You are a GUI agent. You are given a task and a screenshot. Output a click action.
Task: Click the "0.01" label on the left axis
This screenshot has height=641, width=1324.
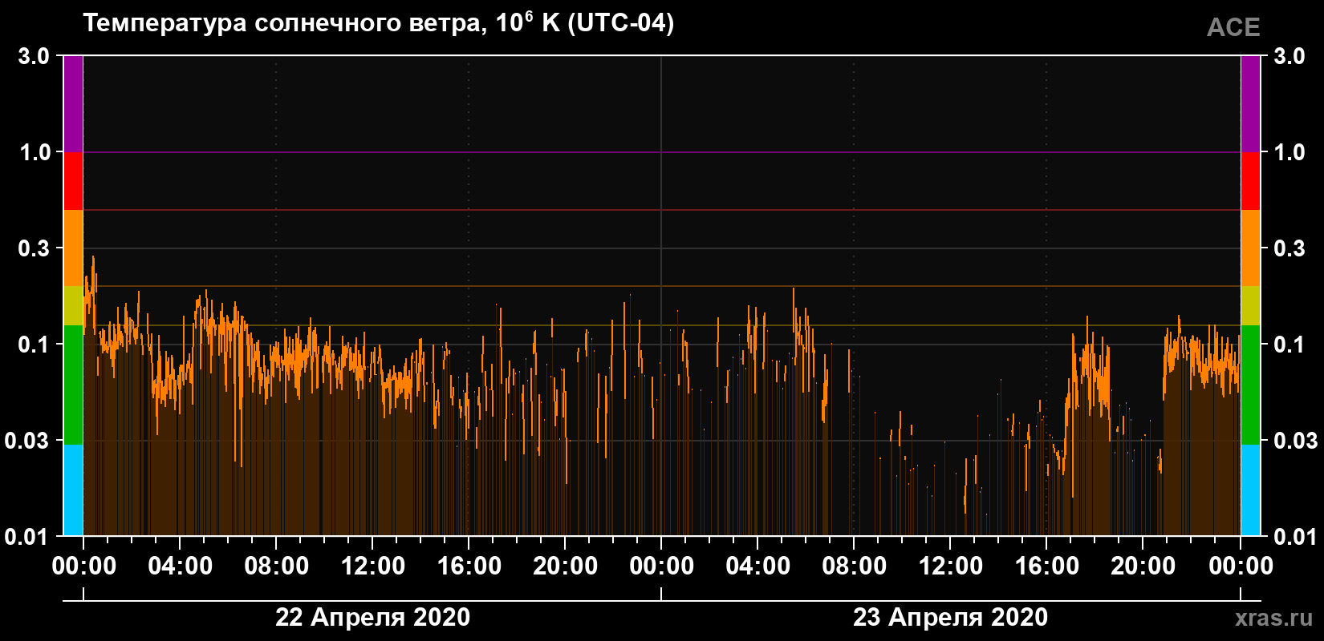click(28, 536)
